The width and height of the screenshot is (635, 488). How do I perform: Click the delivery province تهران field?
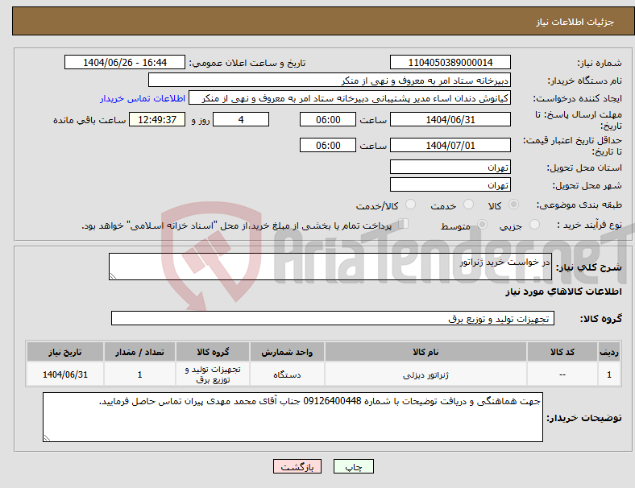450,167
